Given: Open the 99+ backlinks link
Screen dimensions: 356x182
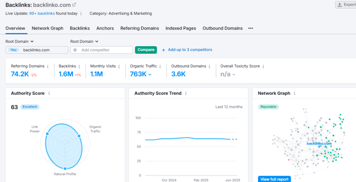Looking at the screenshot, I should (42, 14).
